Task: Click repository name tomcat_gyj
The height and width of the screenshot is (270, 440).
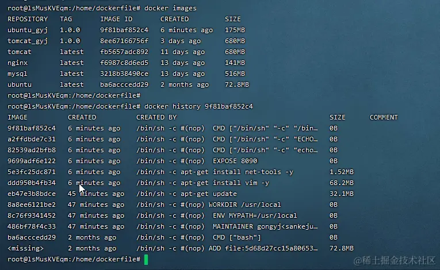Action: point(28,41)
